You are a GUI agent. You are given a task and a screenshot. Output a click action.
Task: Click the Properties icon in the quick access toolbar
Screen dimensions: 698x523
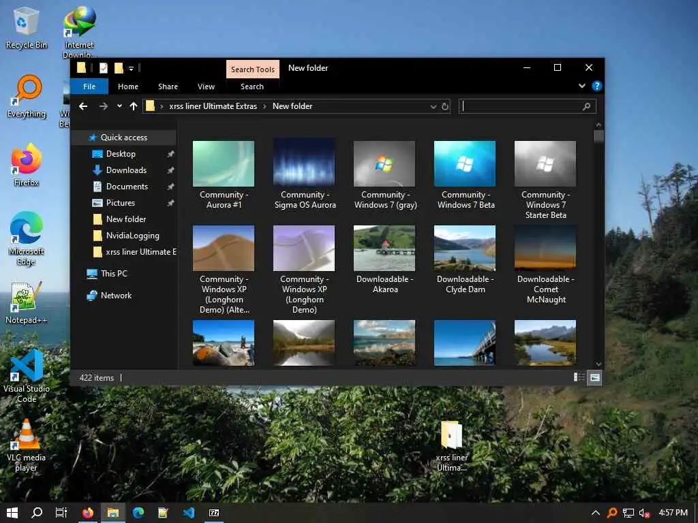[x=104, y=68]
